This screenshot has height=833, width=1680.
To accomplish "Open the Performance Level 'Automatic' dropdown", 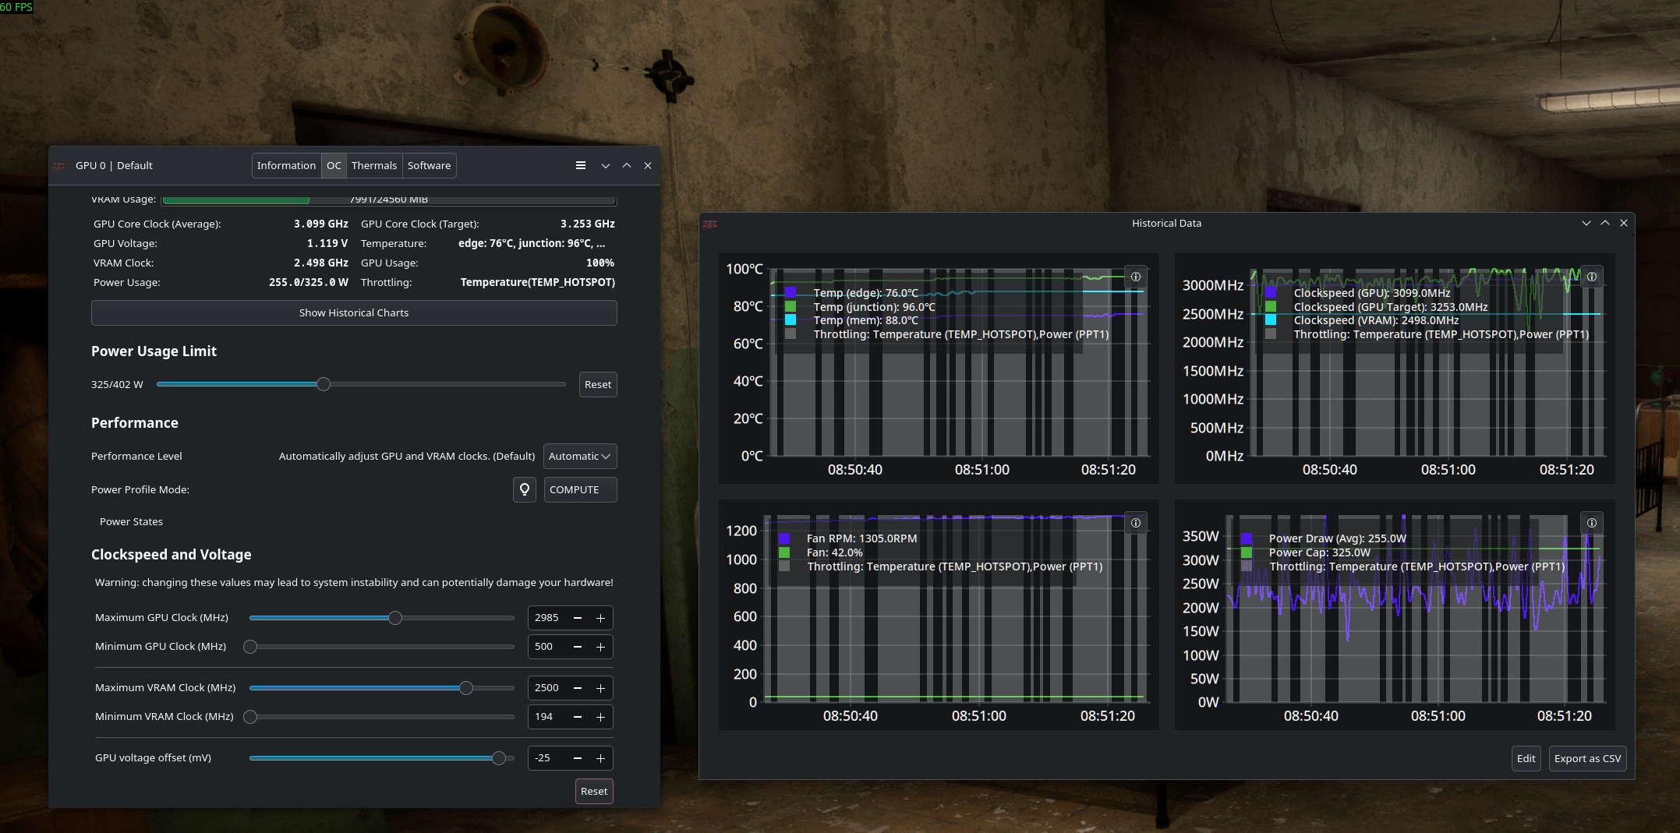I will click(x=580, y=456).
